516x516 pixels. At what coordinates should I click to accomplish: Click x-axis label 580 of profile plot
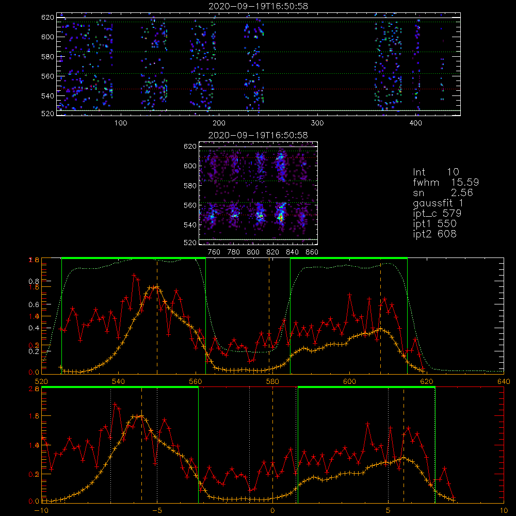coord(272,382)
